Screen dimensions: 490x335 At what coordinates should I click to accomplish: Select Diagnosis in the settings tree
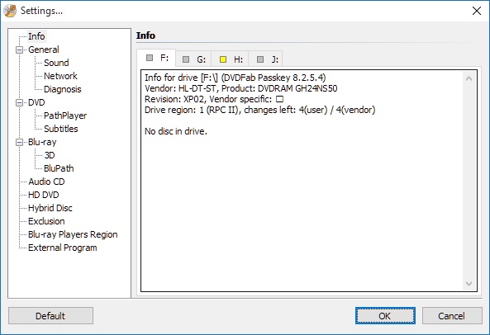coord(63,89)
